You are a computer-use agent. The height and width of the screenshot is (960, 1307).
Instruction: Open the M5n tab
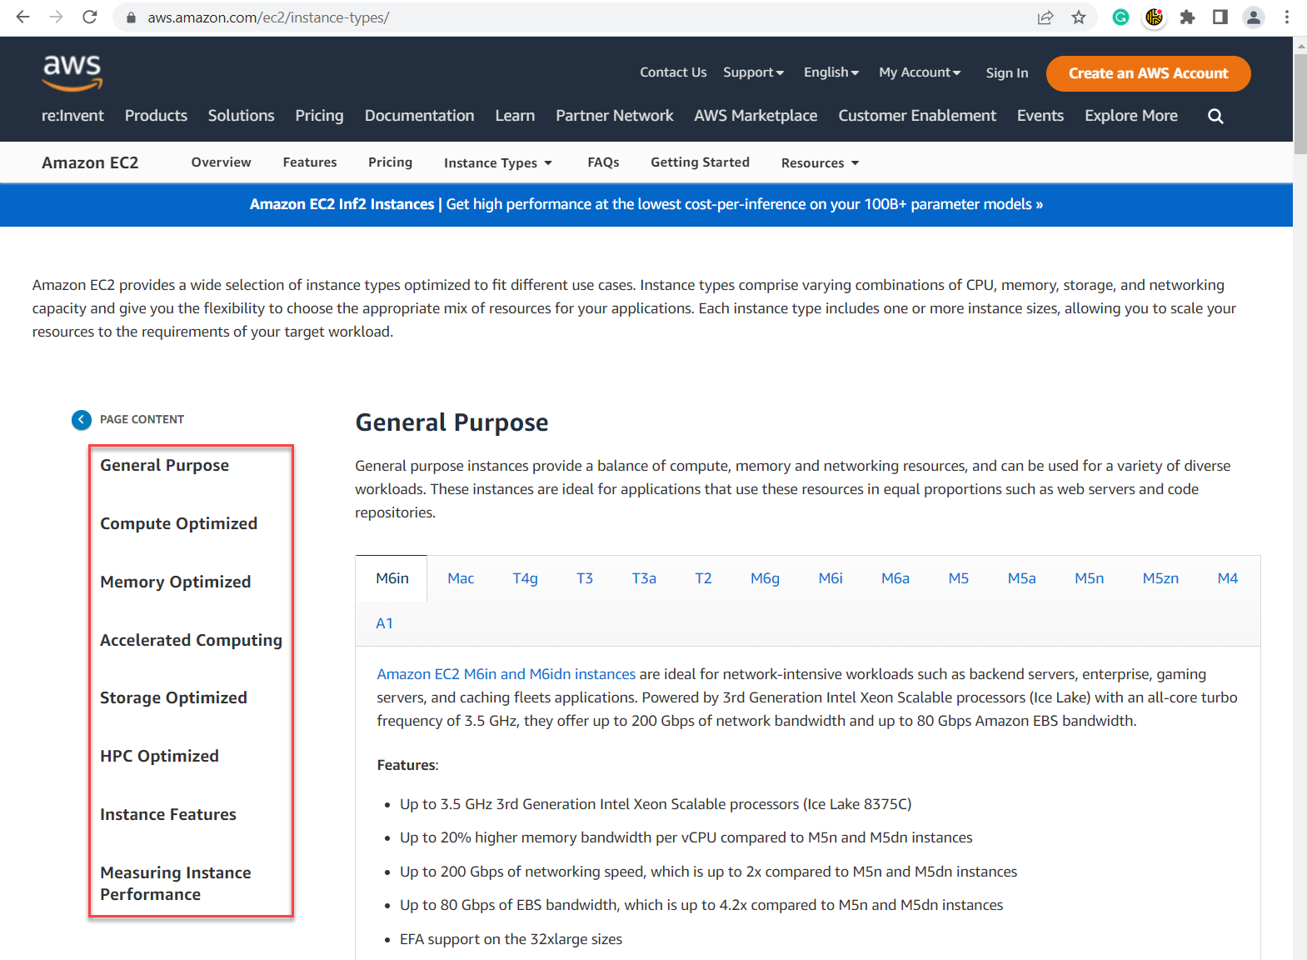pyautogui.click(x=1089, y=578)
